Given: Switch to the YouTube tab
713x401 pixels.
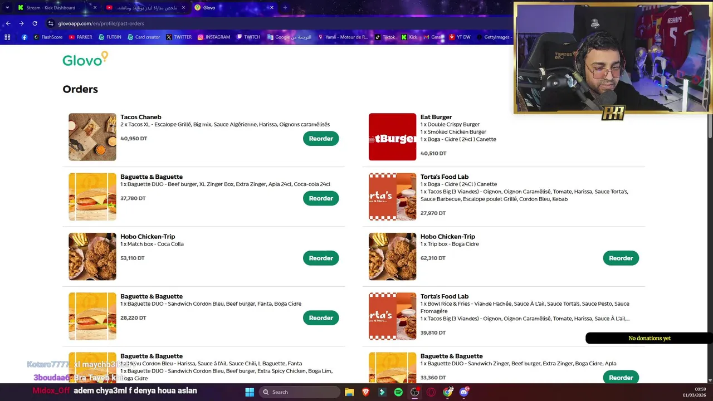Looking at the screenshot, I should coord(145,8).
